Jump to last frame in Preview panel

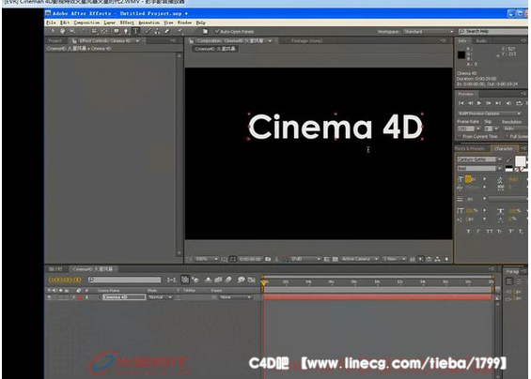click(498, 103)
